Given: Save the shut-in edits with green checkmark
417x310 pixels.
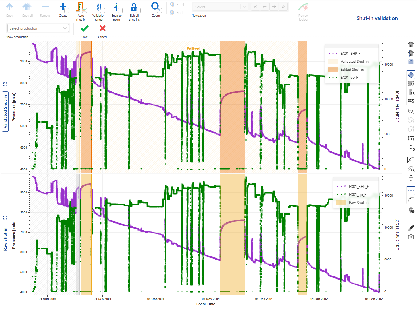Looking at the screenshot, I should (85, 29).
